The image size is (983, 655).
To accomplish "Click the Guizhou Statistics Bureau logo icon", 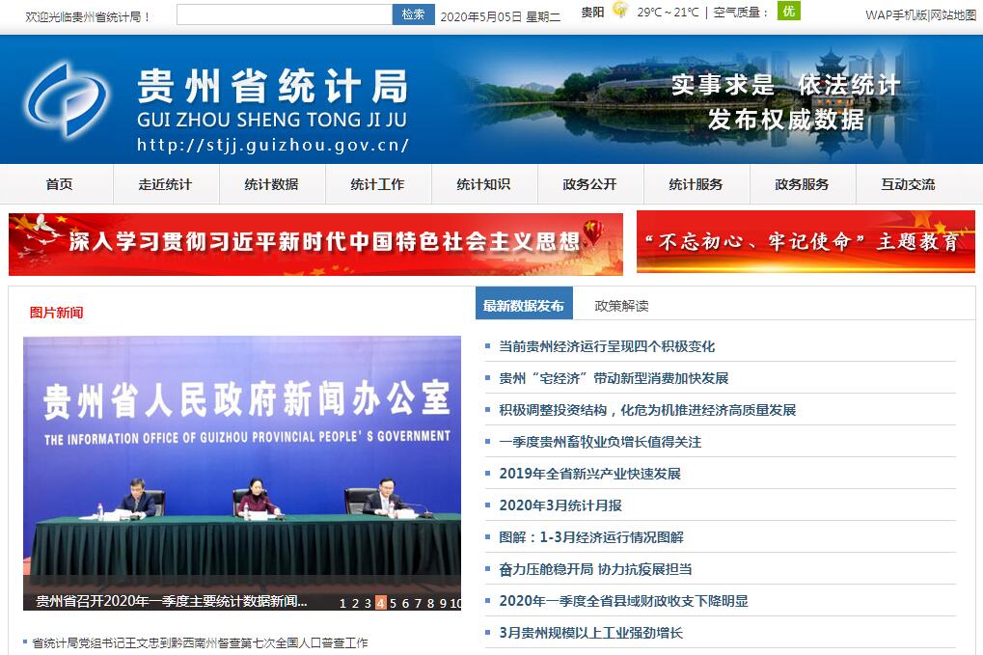I will (67, 100).
